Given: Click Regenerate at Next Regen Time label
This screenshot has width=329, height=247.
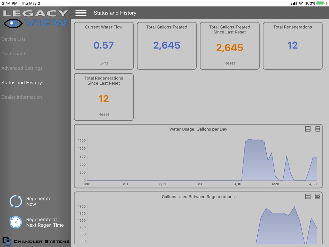Looking at the screenshot, I should click(45, 222).
